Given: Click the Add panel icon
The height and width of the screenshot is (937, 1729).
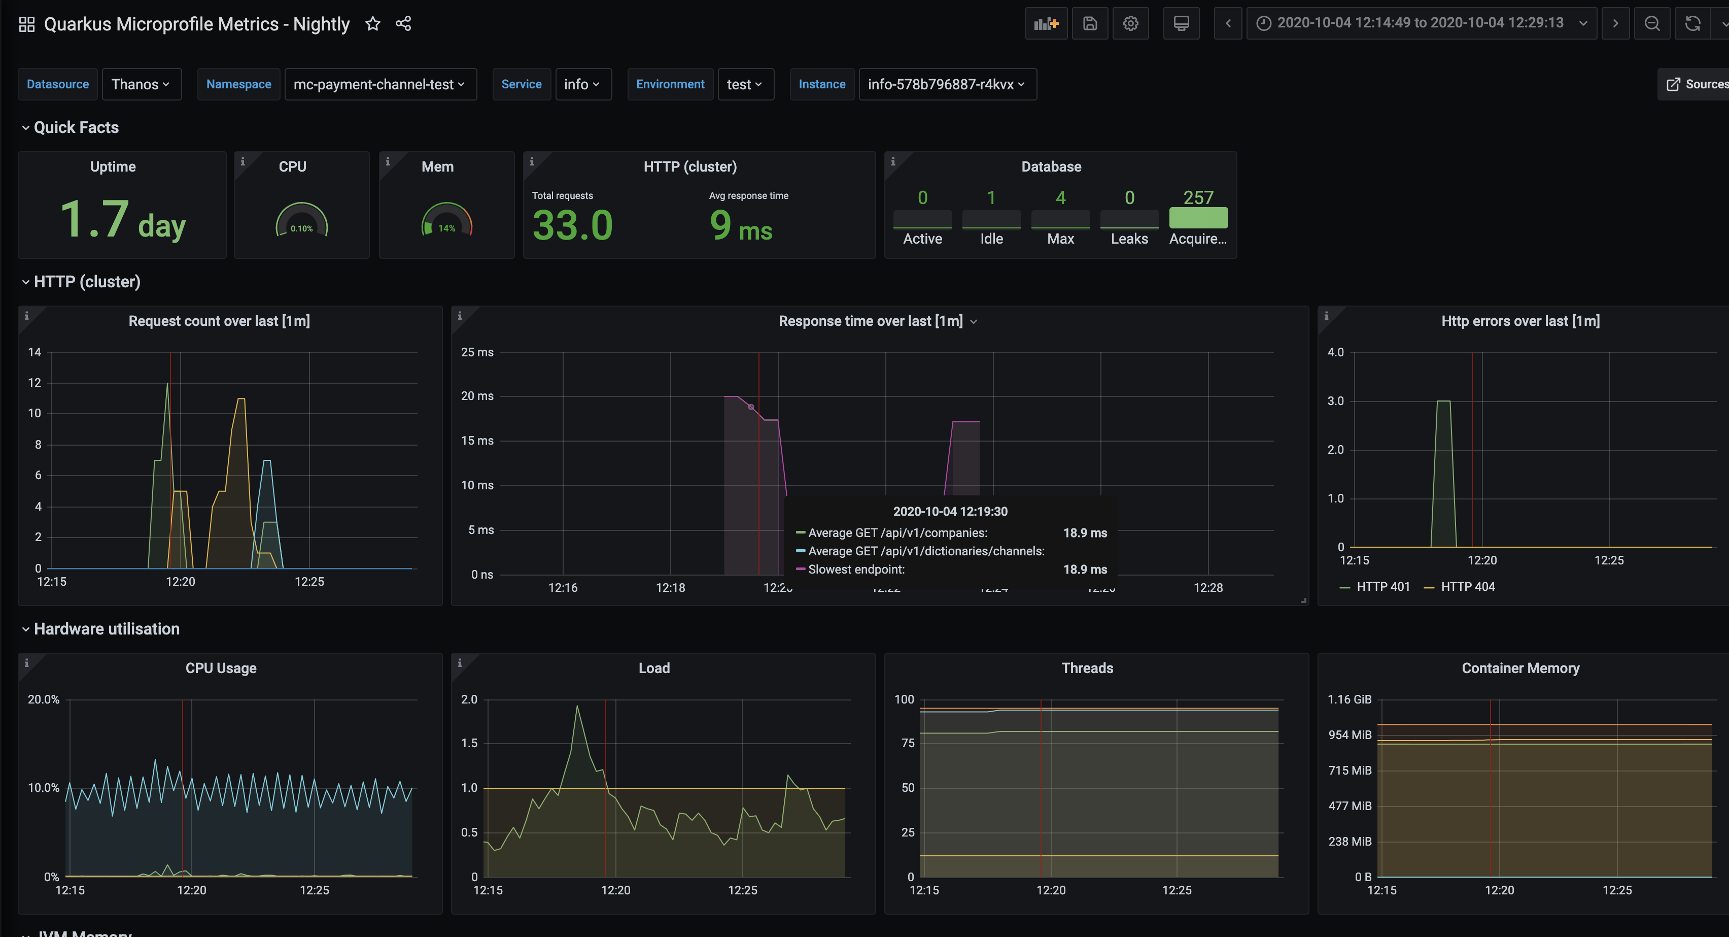Looking at the screenshot, I should (1046, 23).
